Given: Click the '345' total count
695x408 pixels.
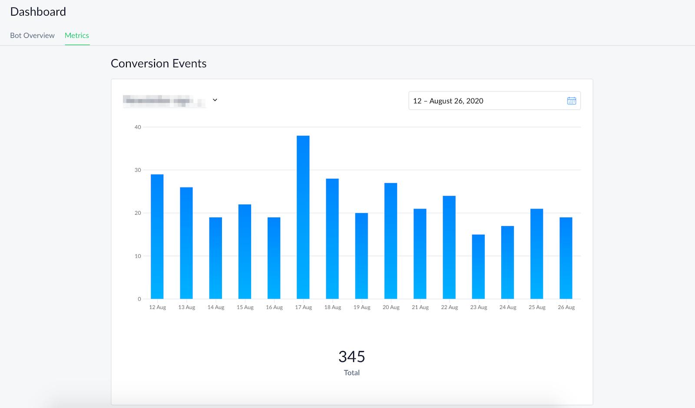Looking at the screenshot, I should pos(352,357).
